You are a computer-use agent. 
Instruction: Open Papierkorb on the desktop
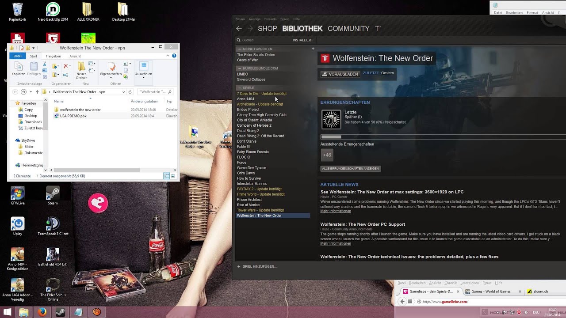(17, 12)
